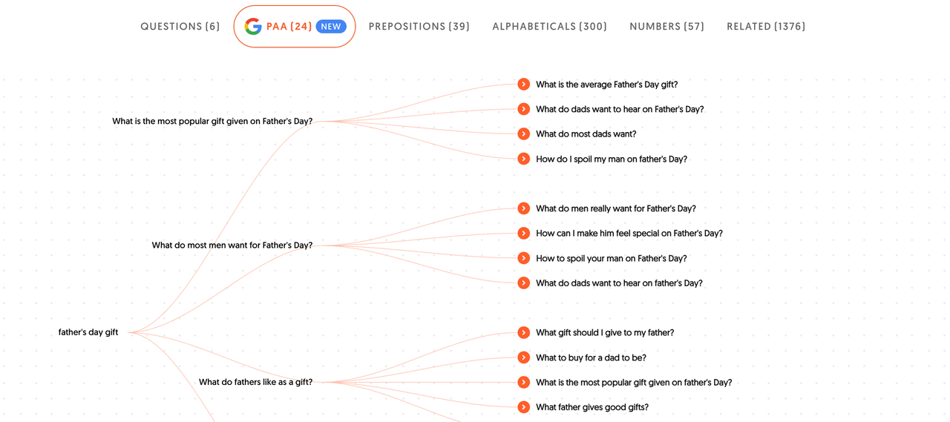Click arrow icon for "How do I spoil my man"
This screenshot has height=422, width=950.
[x=523, y=159]
